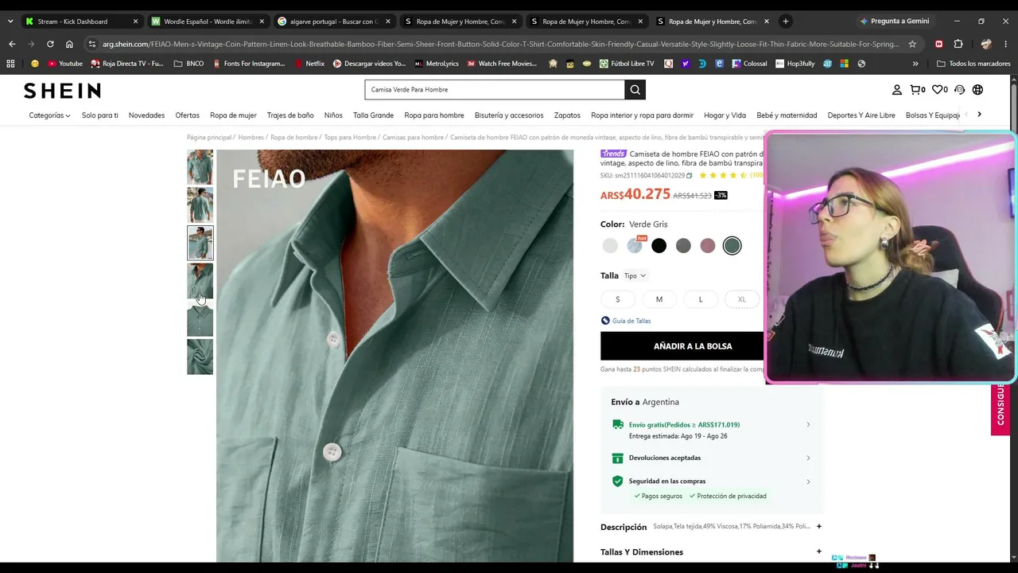This screenshot has width=1018, height=573.
Task: Choose the hot-tagged light blue swatch
Action: tap(635, 246)
